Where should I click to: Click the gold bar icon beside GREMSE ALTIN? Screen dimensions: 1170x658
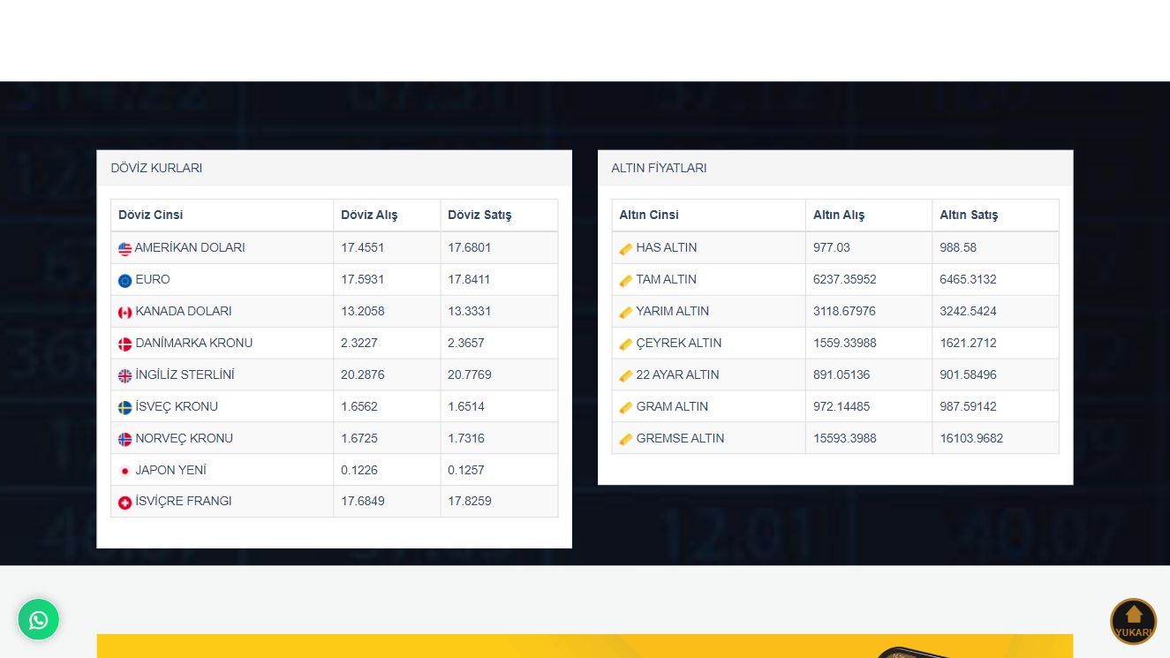[625, 440]
